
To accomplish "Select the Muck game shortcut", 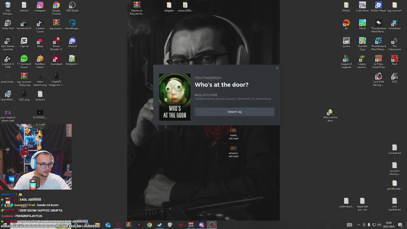I will coord(362,25).
